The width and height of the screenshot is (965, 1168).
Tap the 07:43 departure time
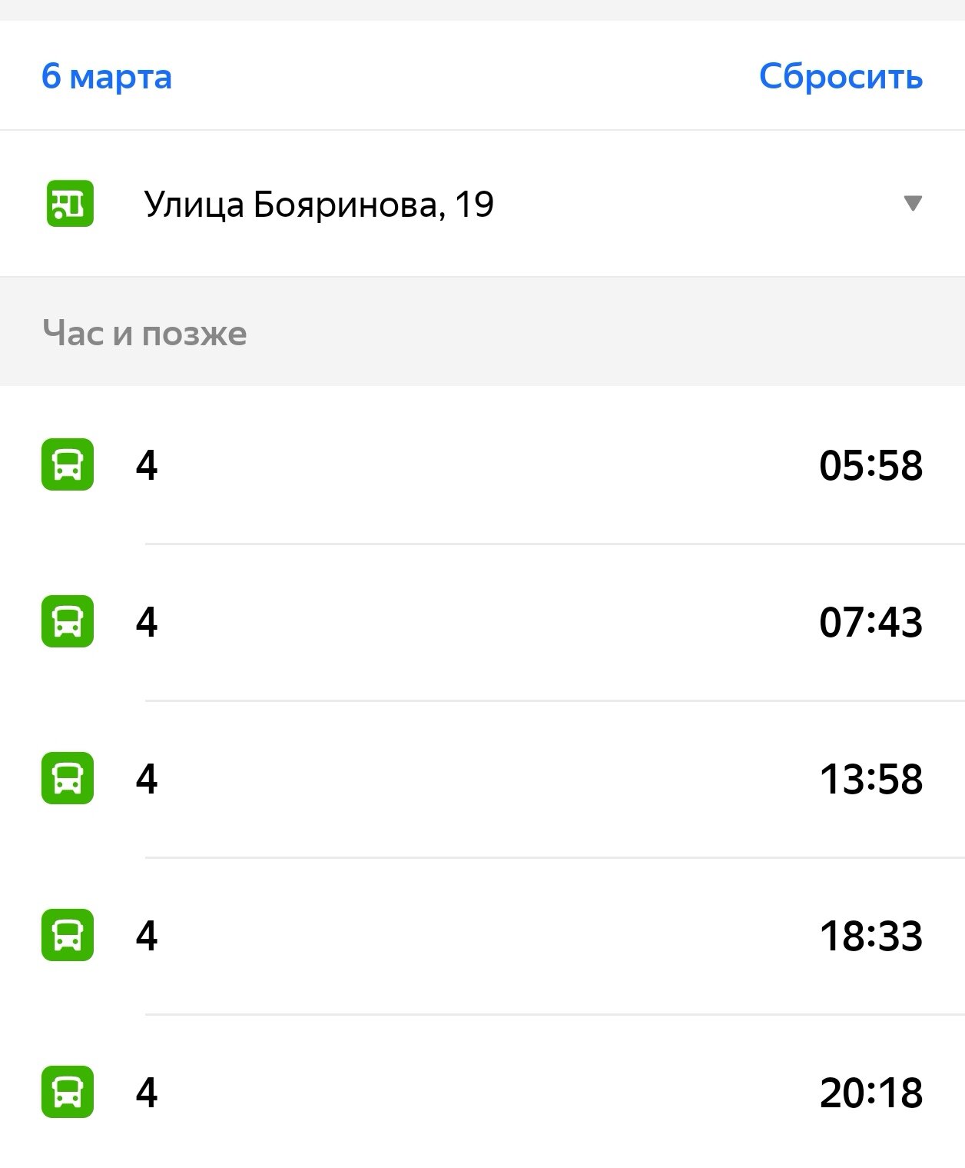tap(870, 622)
